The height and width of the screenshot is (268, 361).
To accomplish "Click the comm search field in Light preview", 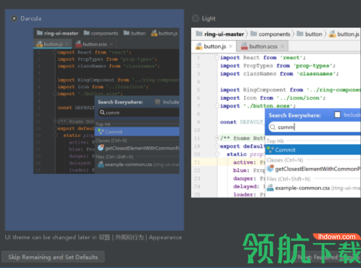I will click(x=314, y=127).
